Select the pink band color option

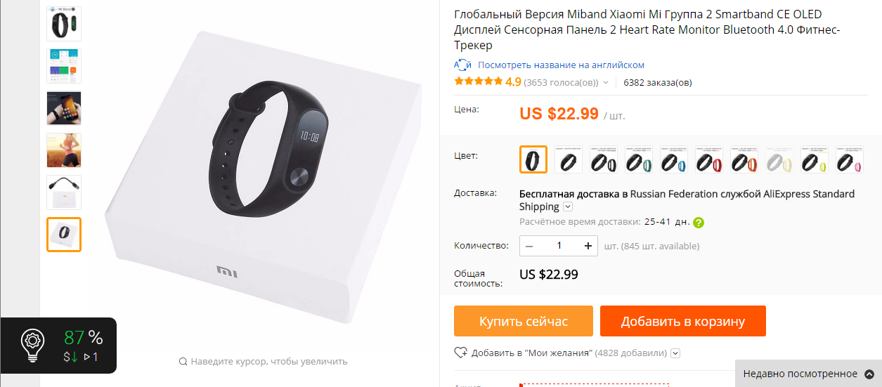tap(850, 159)
